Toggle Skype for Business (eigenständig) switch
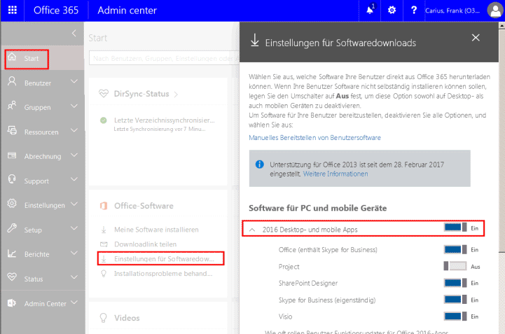This screenshot has width=505, height=334. pos(455,300)
